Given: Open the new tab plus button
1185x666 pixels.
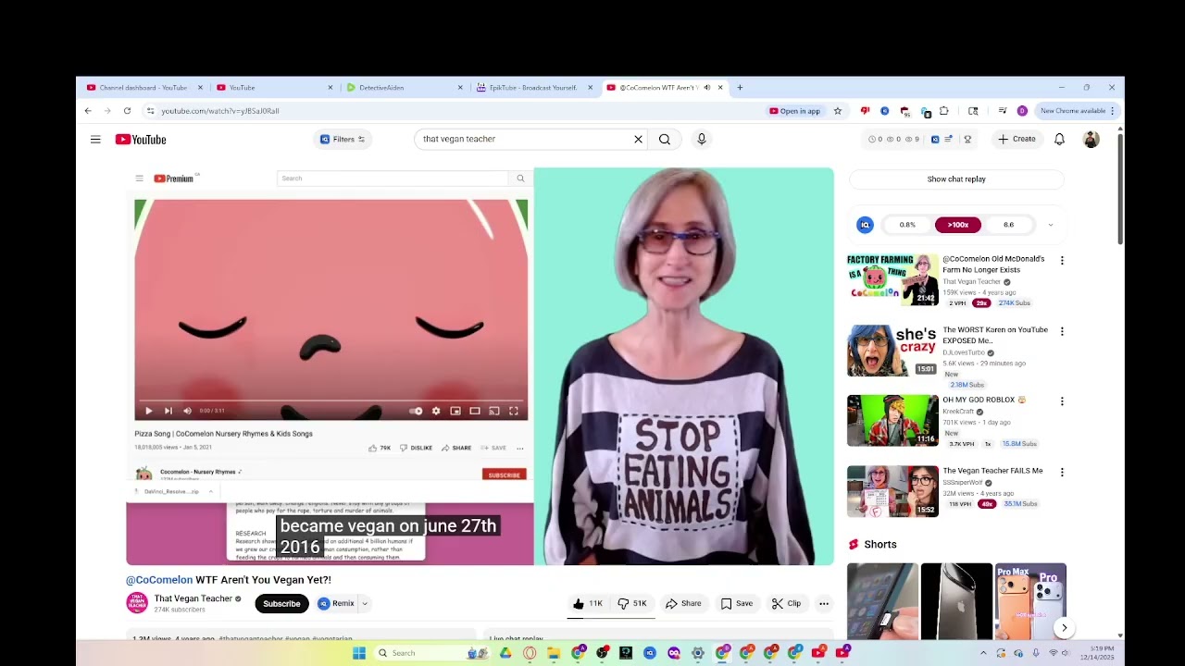Looking at the screenshot, I should point(740,88).
